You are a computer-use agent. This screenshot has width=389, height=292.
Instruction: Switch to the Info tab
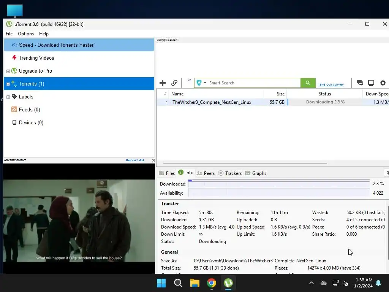186,173
